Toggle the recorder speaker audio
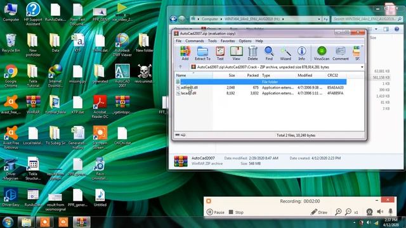The image size is (406, 228). 380,212
